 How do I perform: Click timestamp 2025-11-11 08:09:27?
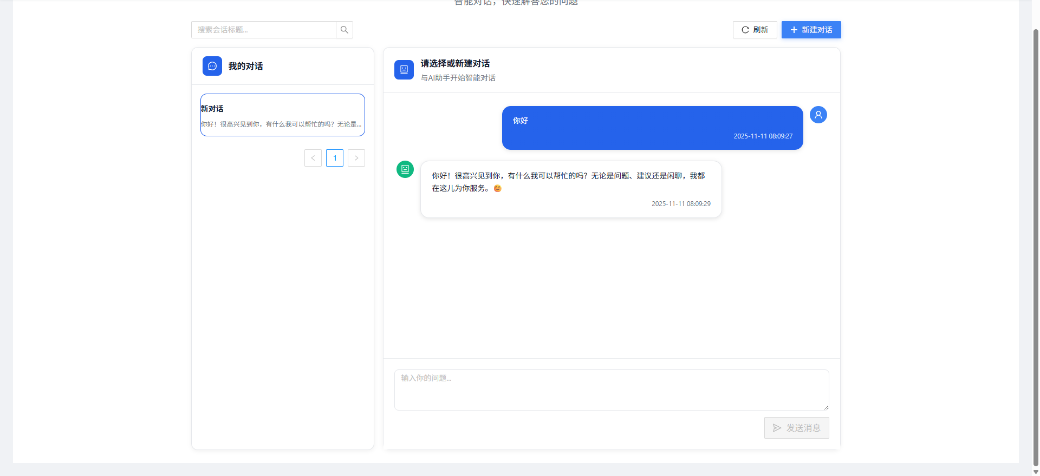(x=763, y=136)
